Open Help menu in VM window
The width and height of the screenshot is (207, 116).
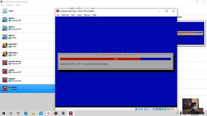pos(94,15)
